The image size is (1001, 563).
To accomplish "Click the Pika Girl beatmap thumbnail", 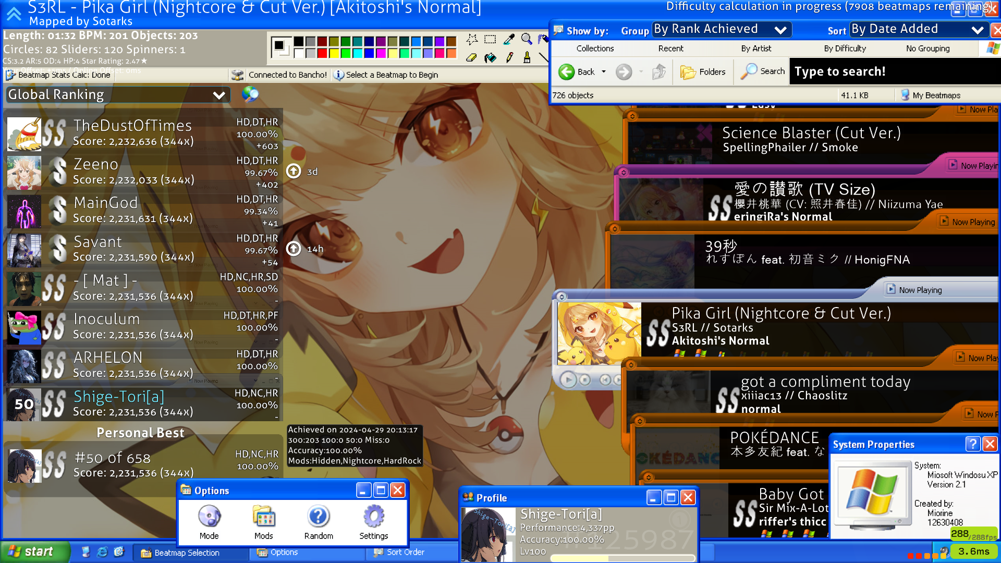I will tap(599, 334).
